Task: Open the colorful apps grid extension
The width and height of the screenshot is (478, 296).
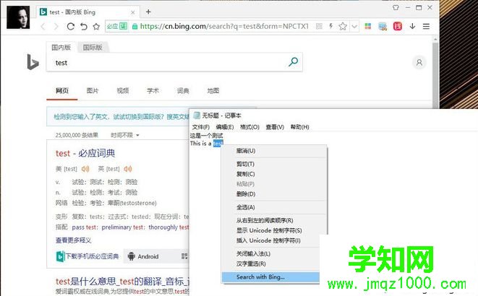Action: click(x=368, y=26)
